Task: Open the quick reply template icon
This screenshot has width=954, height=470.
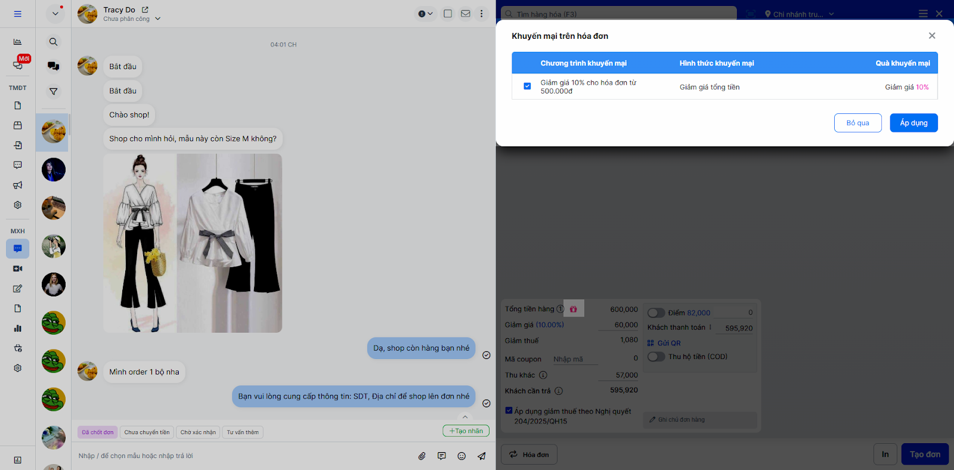Action: tap(441, 456)
